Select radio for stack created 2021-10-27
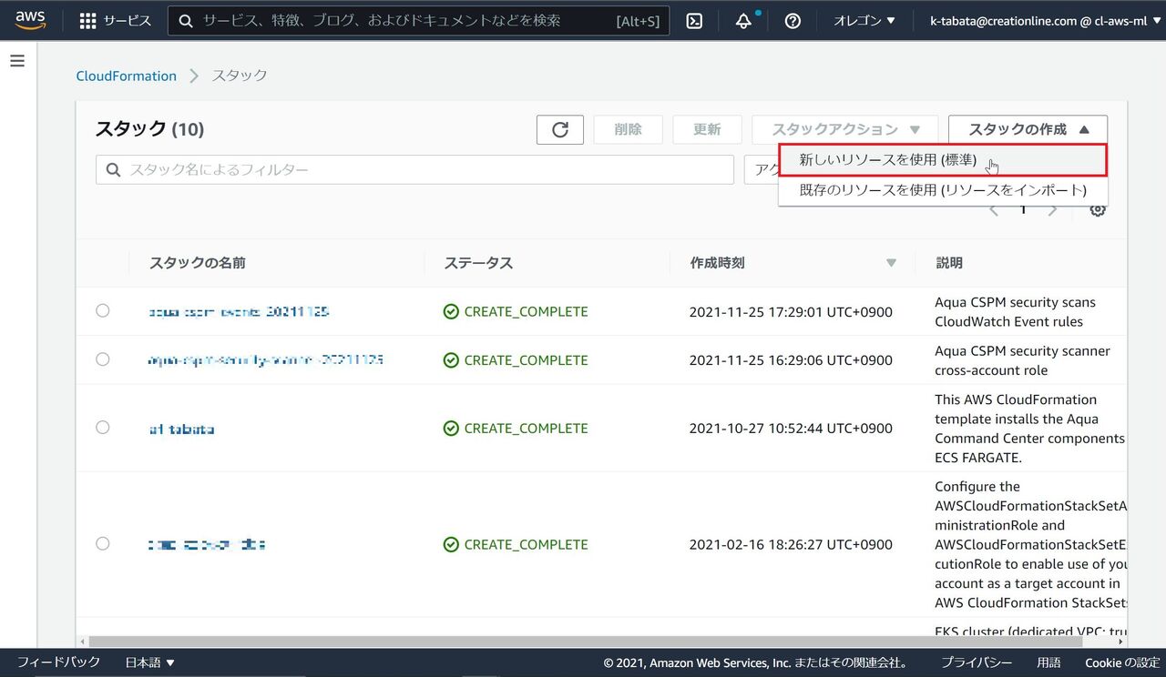Viewport: 1166px width, 677px height. pos(102,427)
